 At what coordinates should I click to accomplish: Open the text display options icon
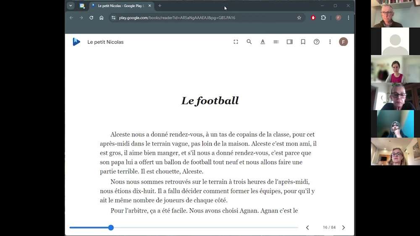click(x=262, y=41)
